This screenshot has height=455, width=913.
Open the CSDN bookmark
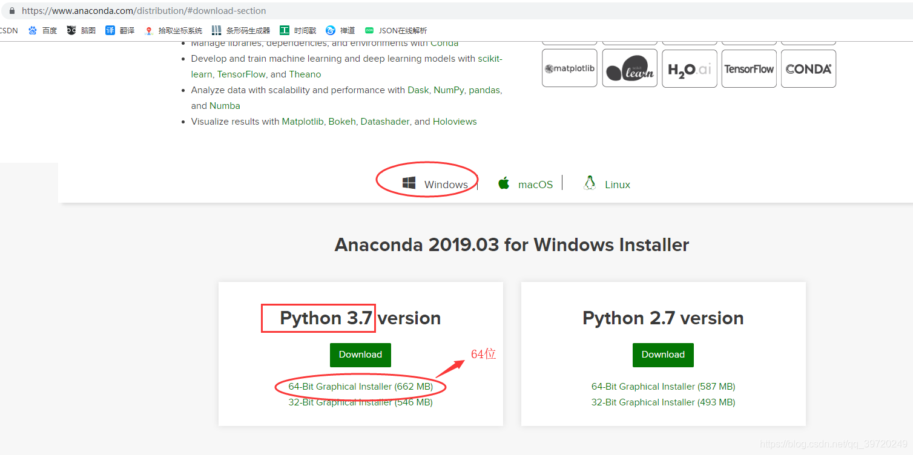[x=8, y=30]
